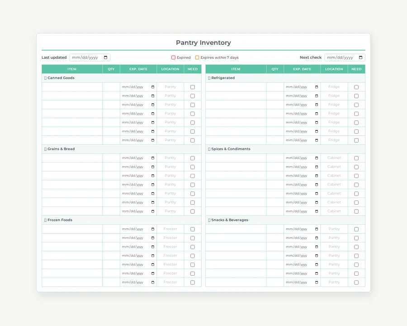This screenshot has width=407, height=326.
Task: Open calendar icon in last Spices & Condiments row
Action: point(317,211)
